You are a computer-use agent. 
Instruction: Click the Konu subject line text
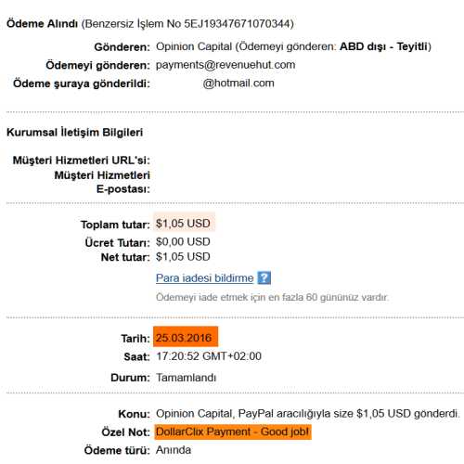coord(307,414)
